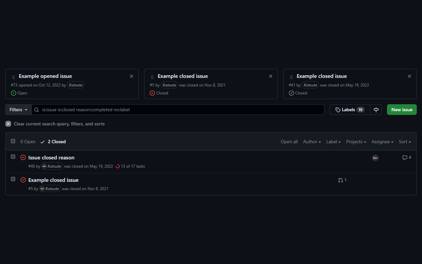Open the comments icon showing 4
This screenshot has width=422, height=264.
(x=405, y=158)
